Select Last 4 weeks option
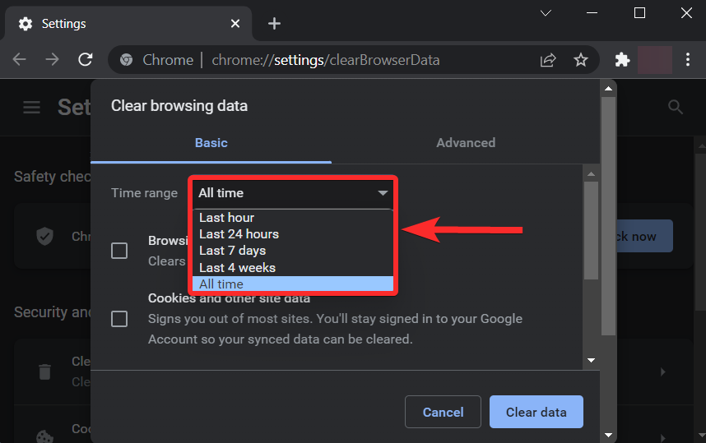The height and width of the screenshot is (443, 706). (x=237, y=268)
